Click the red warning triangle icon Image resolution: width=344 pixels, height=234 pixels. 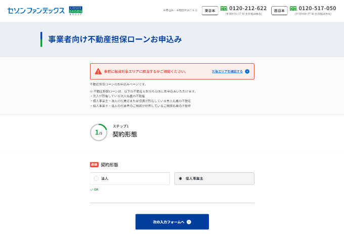tap(98, 71)
